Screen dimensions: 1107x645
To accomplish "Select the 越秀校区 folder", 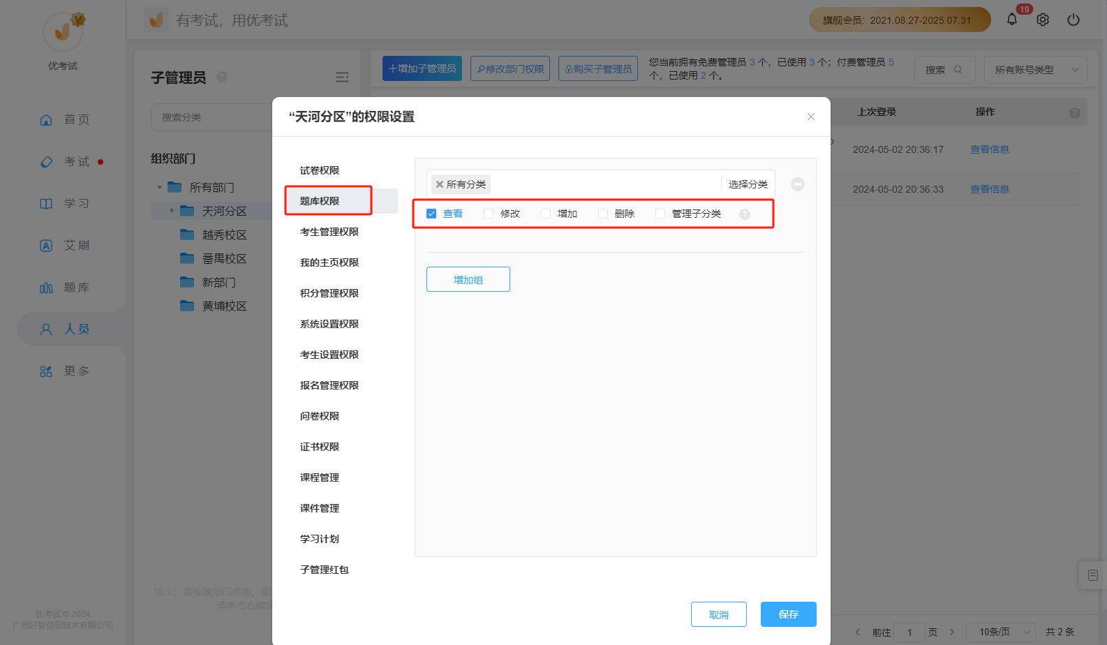I will (214, 235).
